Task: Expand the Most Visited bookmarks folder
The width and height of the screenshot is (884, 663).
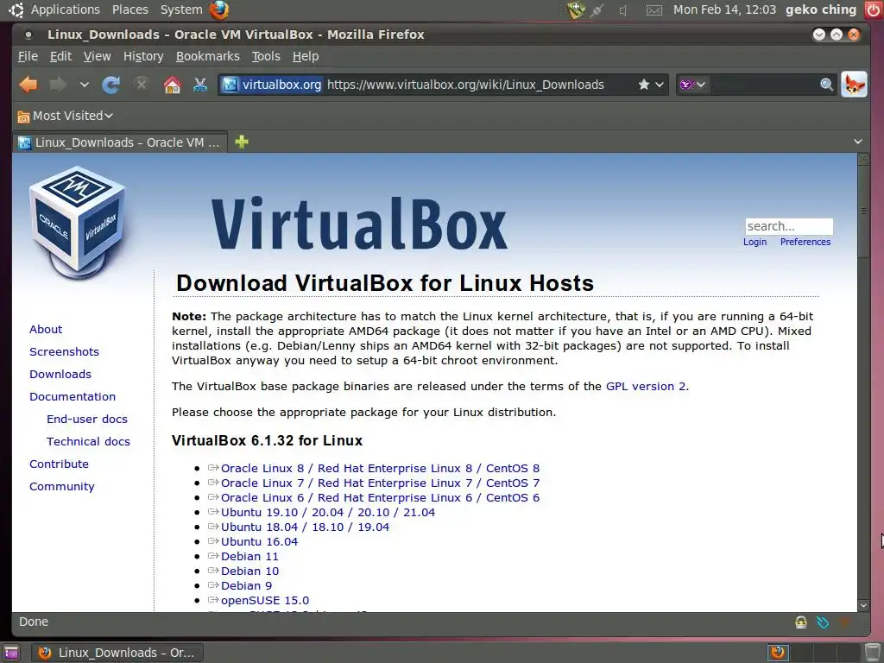Action: pos(65,116)
